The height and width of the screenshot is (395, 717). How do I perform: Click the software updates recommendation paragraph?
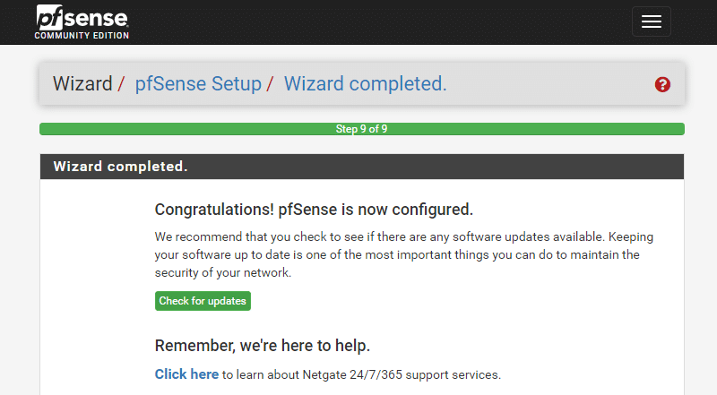coord(404,254)
